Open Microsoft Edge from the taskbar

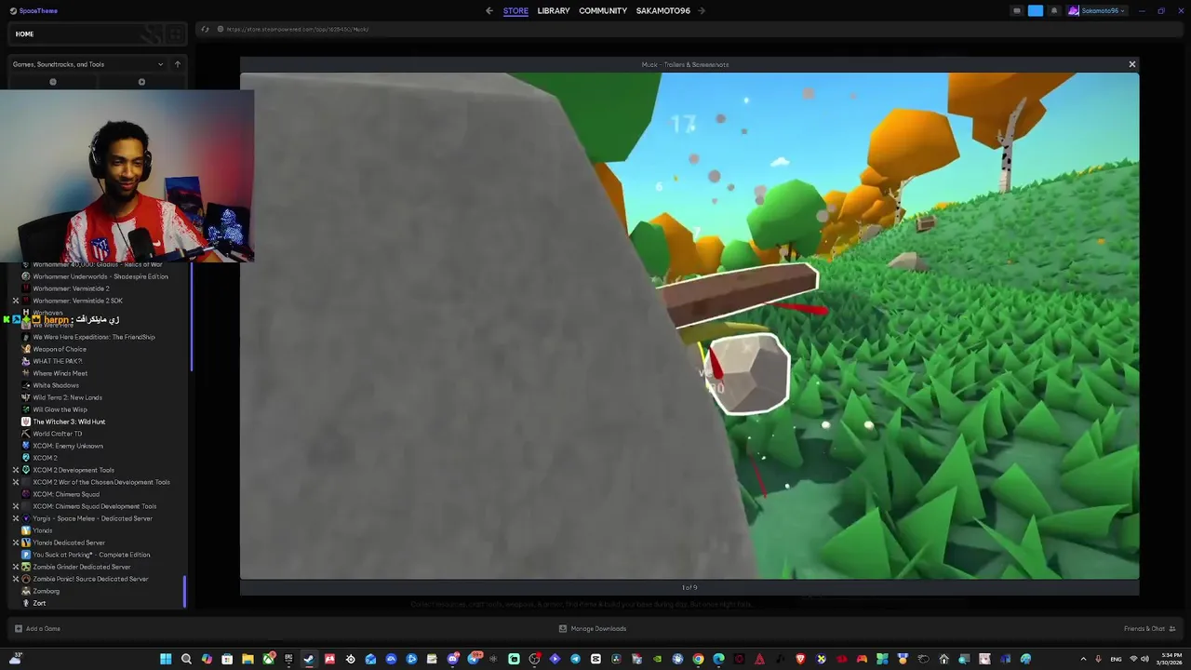pyautogui.click(x=718, y=659)
